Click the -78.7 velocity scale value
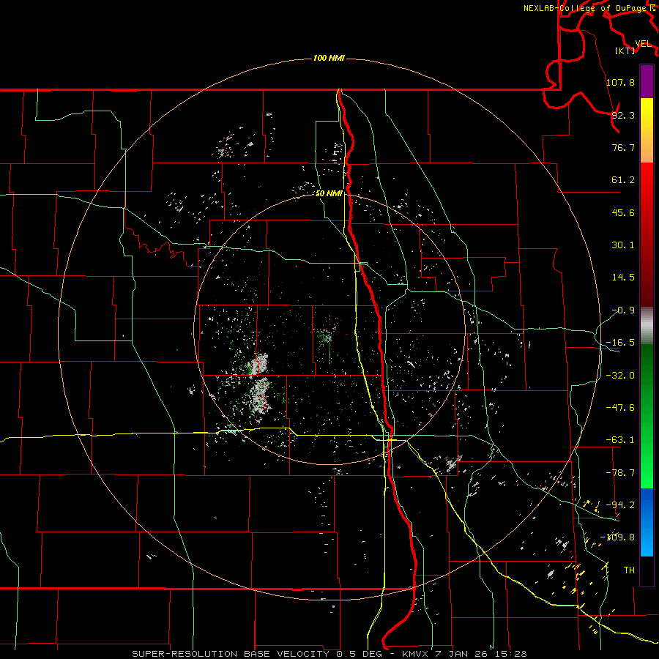 tap(620, 473)
